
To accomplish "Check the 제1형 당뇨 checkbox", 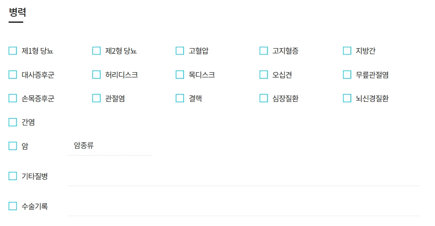I will tap(13, 51).
